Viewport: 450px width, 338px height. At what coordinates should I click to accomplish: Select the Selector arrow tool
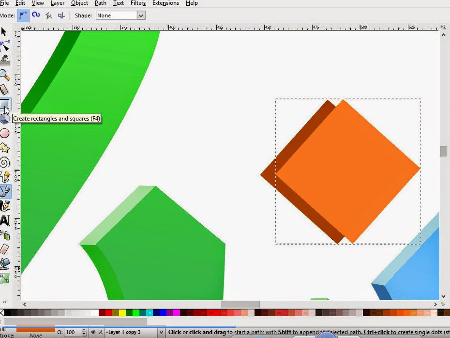coord(4,31)
